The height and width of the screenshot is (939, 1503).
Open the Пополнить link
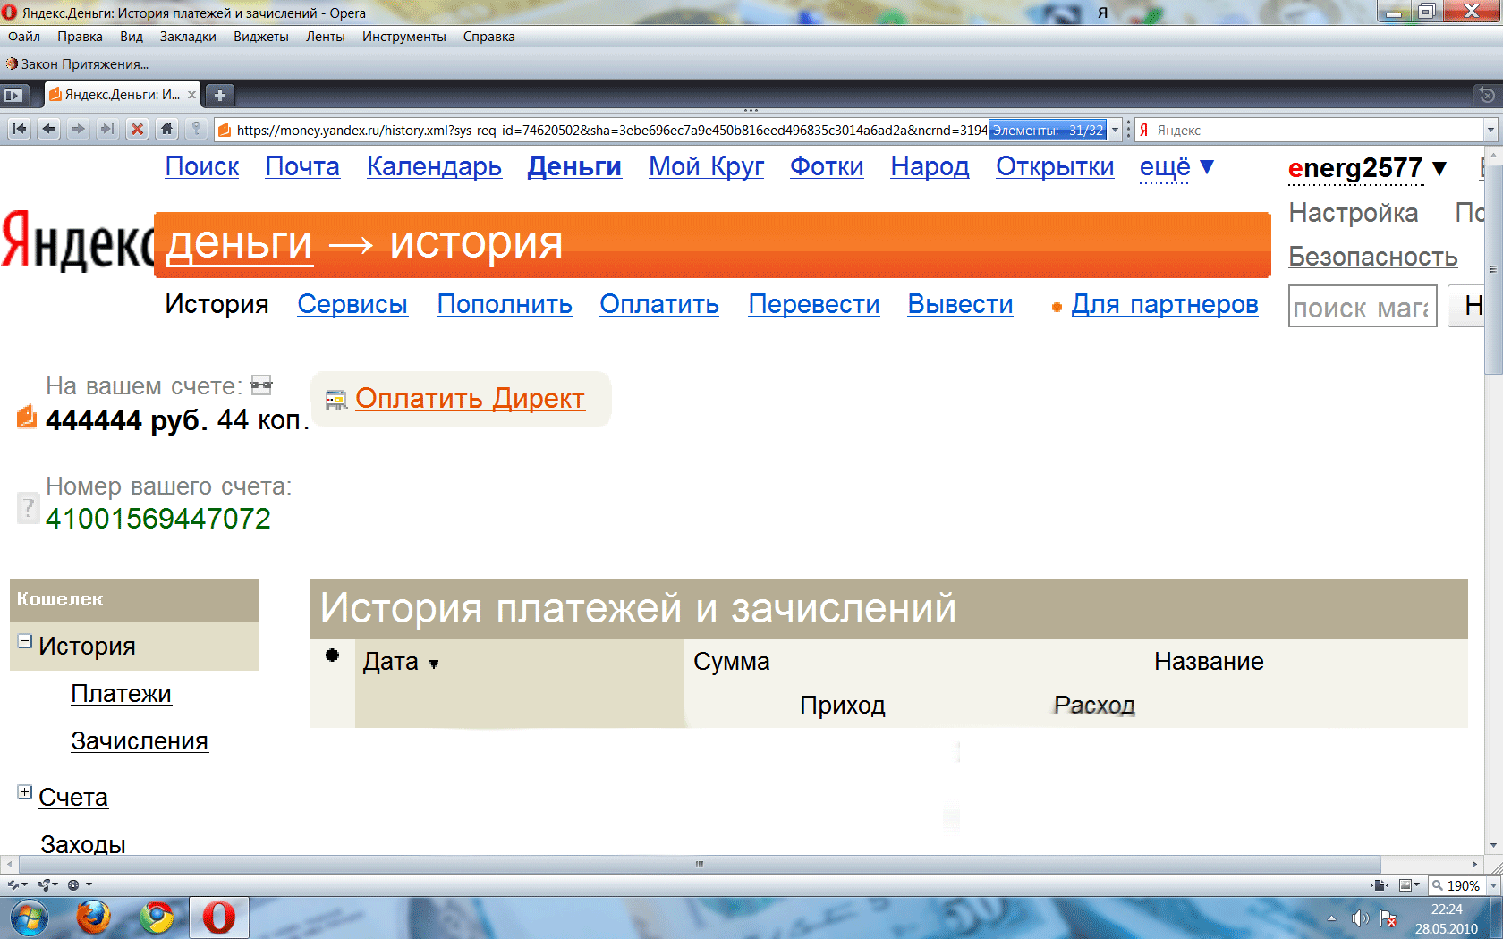(505, 304)
